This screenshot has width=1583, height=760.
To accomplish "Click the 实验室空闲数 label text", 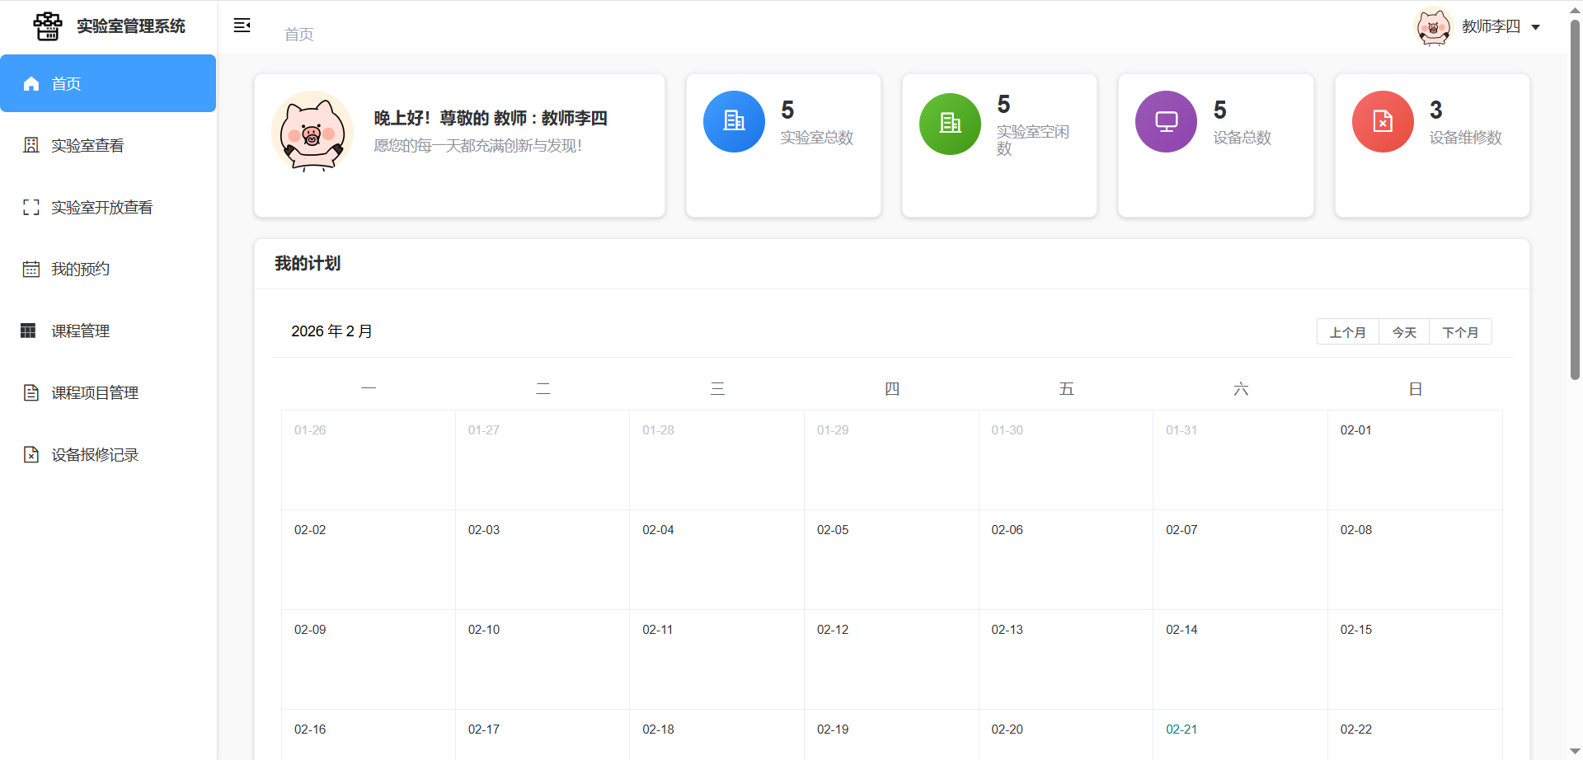I will click(x=1032, y=140).
